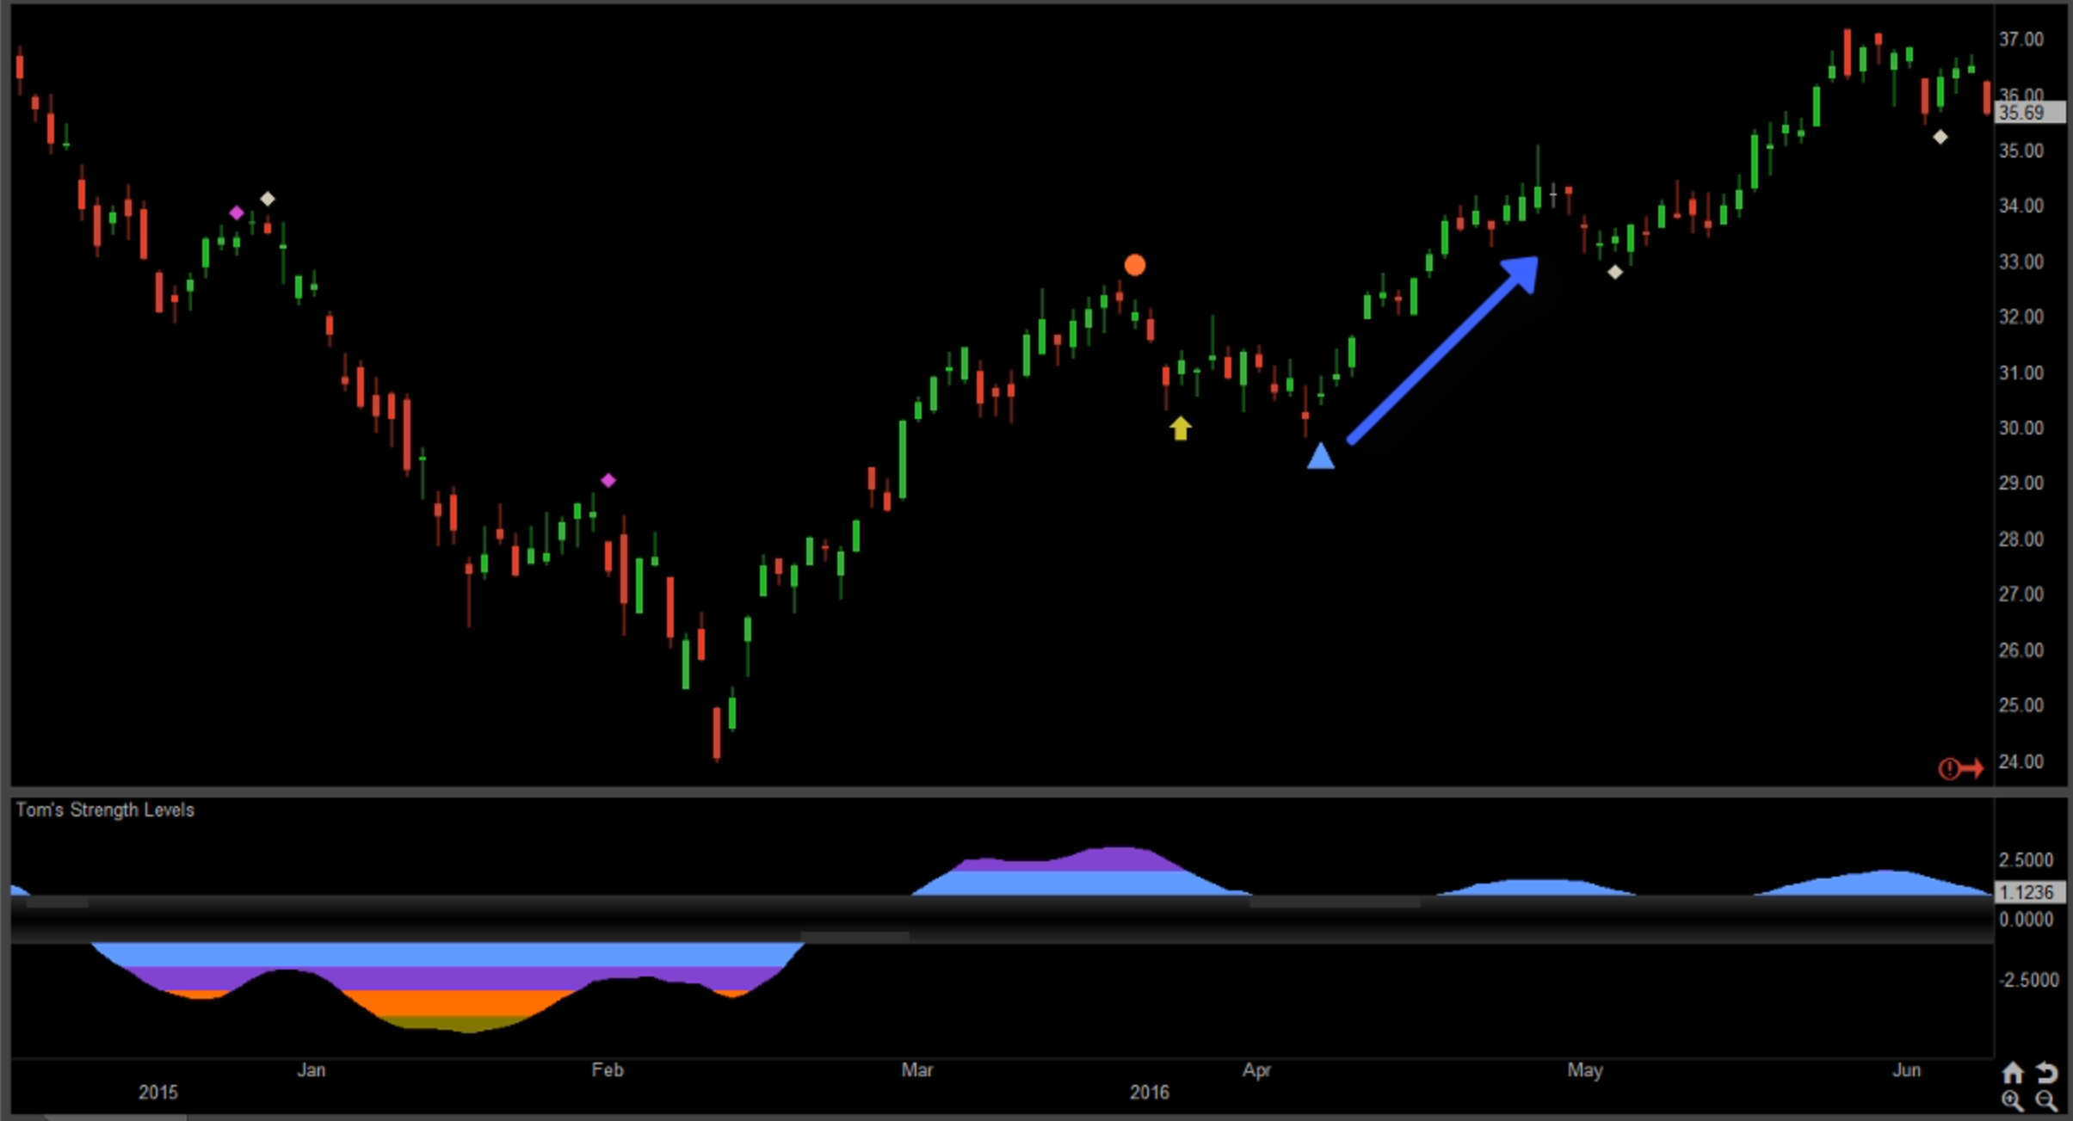
Task: Click the Mar label on the time axis
Action: (x=916, y=1070)
